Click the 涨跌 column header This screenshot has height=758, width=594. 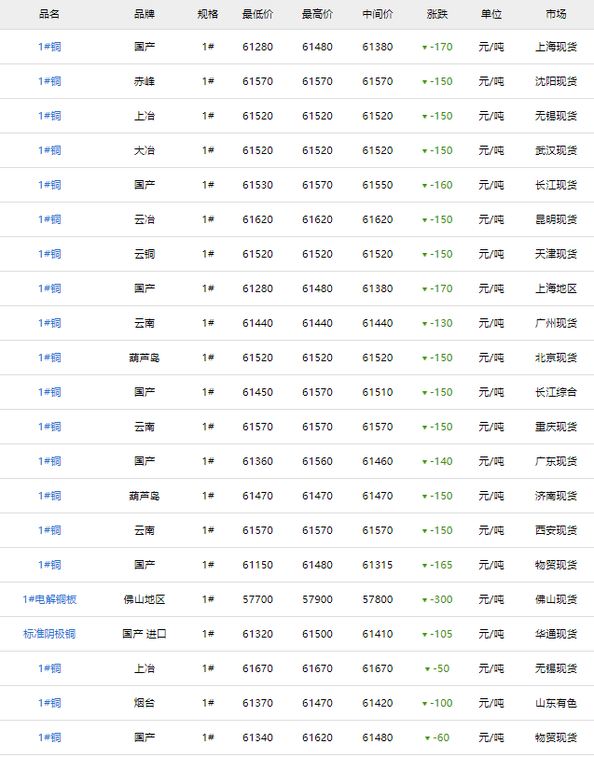tap(436, 14)
